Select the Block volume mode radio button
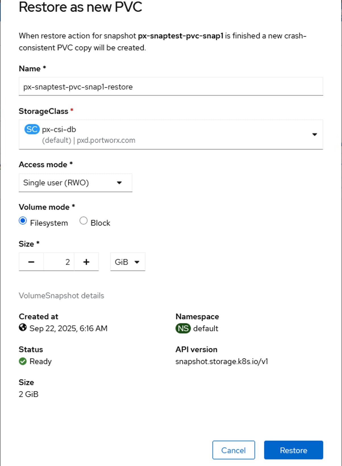Image resolution: width=342 pixels, height=466 pixels. tap(84, 221)
